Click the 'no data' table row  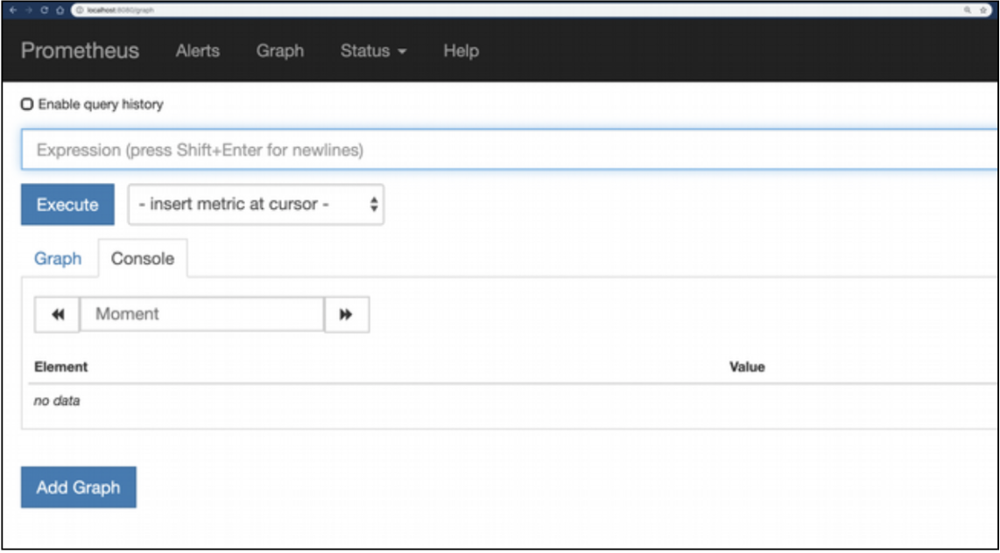tap(512, 402)
